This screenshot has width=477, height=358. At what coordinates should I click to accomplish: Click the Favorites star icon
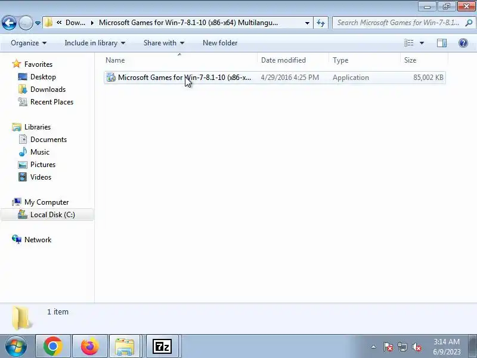pyautogui.click(x=17, y=64)
